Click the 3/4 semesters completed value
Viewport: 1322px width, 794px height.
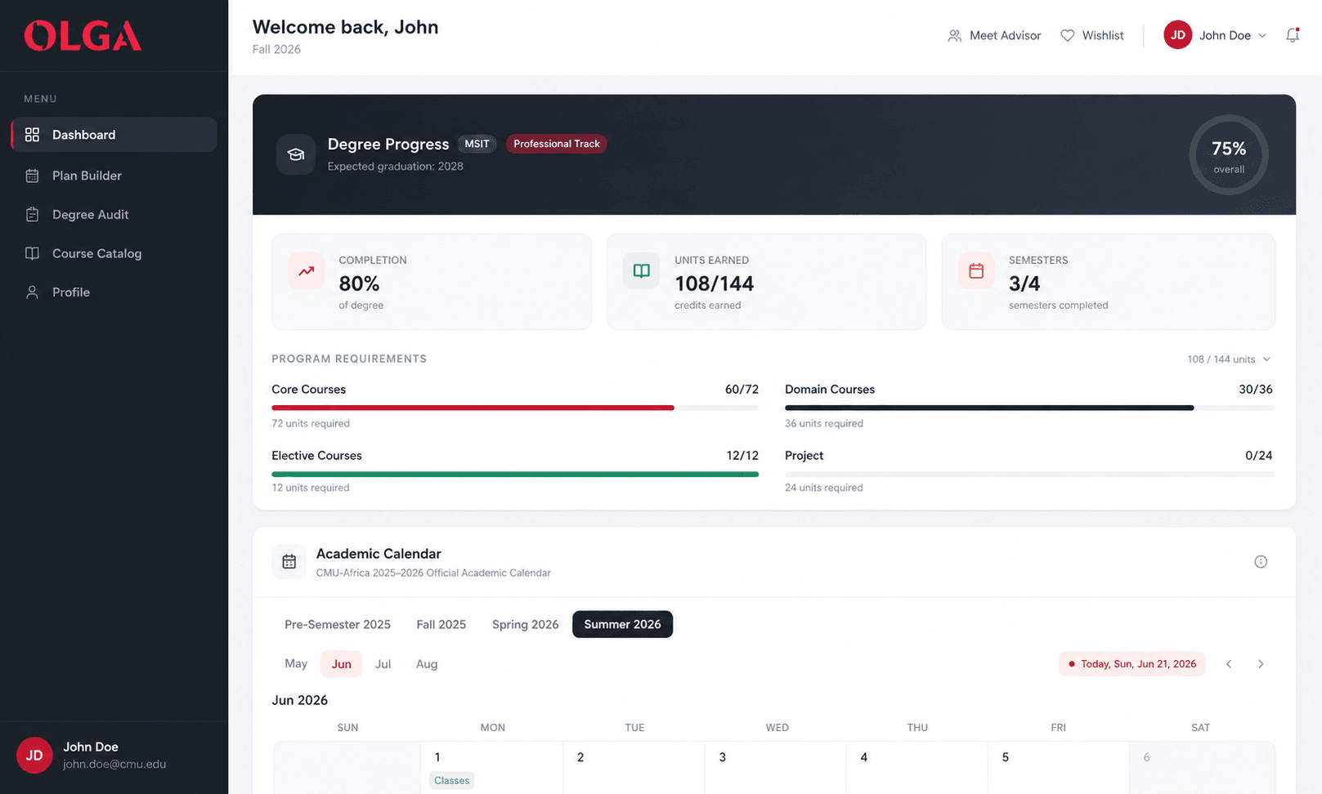pyautogui.click(x=1024, y=283)
